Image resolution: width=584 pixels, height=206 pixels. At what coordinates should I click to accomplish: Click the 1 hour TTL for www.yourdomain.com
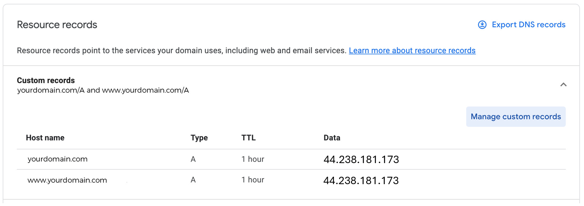(253, 180)
